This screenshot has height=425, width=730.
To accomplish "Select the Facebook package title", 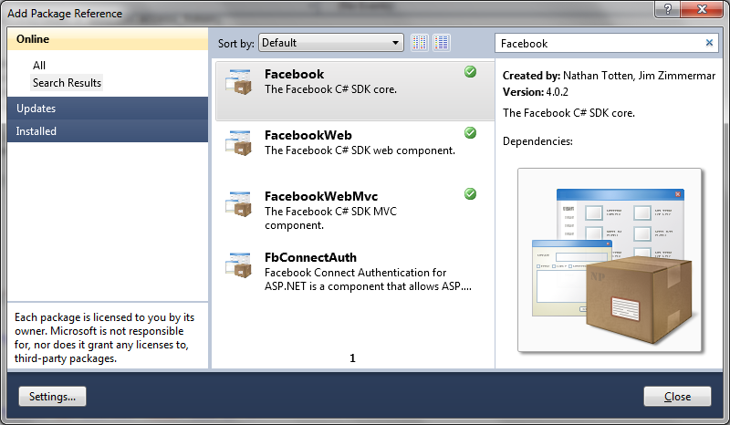I will pyautogui.click(x=294, y=74).
